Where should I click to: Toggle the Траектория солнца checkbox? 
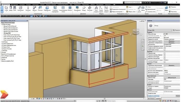click(x=165, y=50)
